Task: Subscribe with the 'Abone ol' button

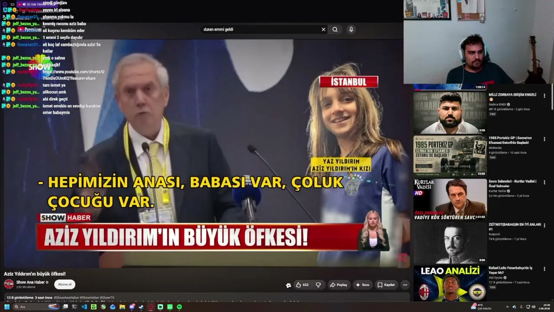Action: tap(65, 284)
